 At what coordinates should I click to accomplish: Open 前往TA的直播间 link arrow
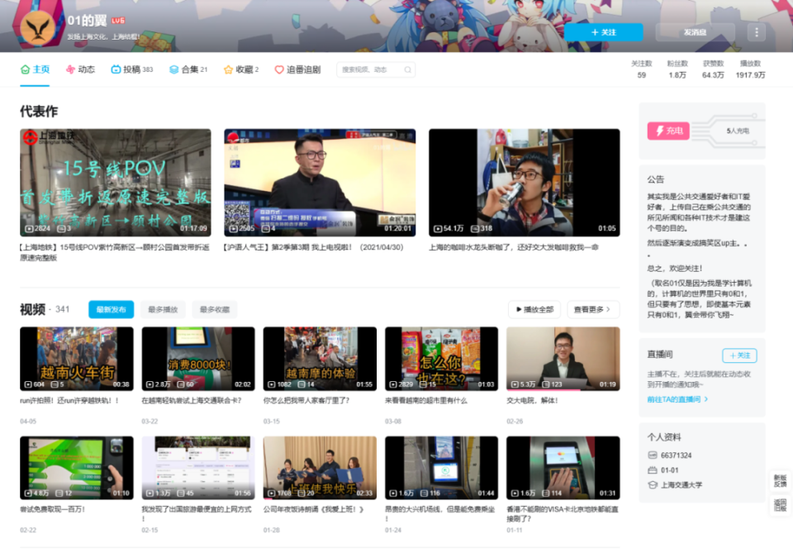tap(677, 399)
